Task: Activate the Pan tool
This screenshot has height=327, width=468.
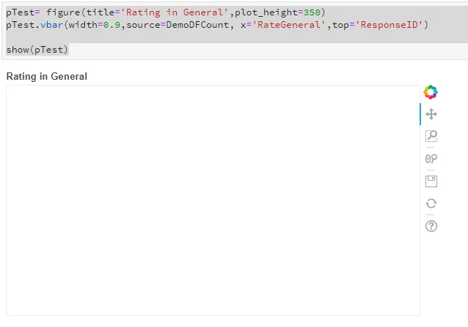Action: click(431, 114)
